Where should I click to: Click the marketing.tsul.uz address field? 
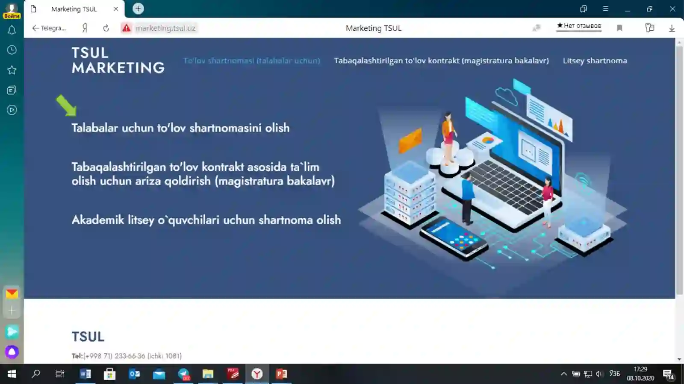tap(165, 28)
